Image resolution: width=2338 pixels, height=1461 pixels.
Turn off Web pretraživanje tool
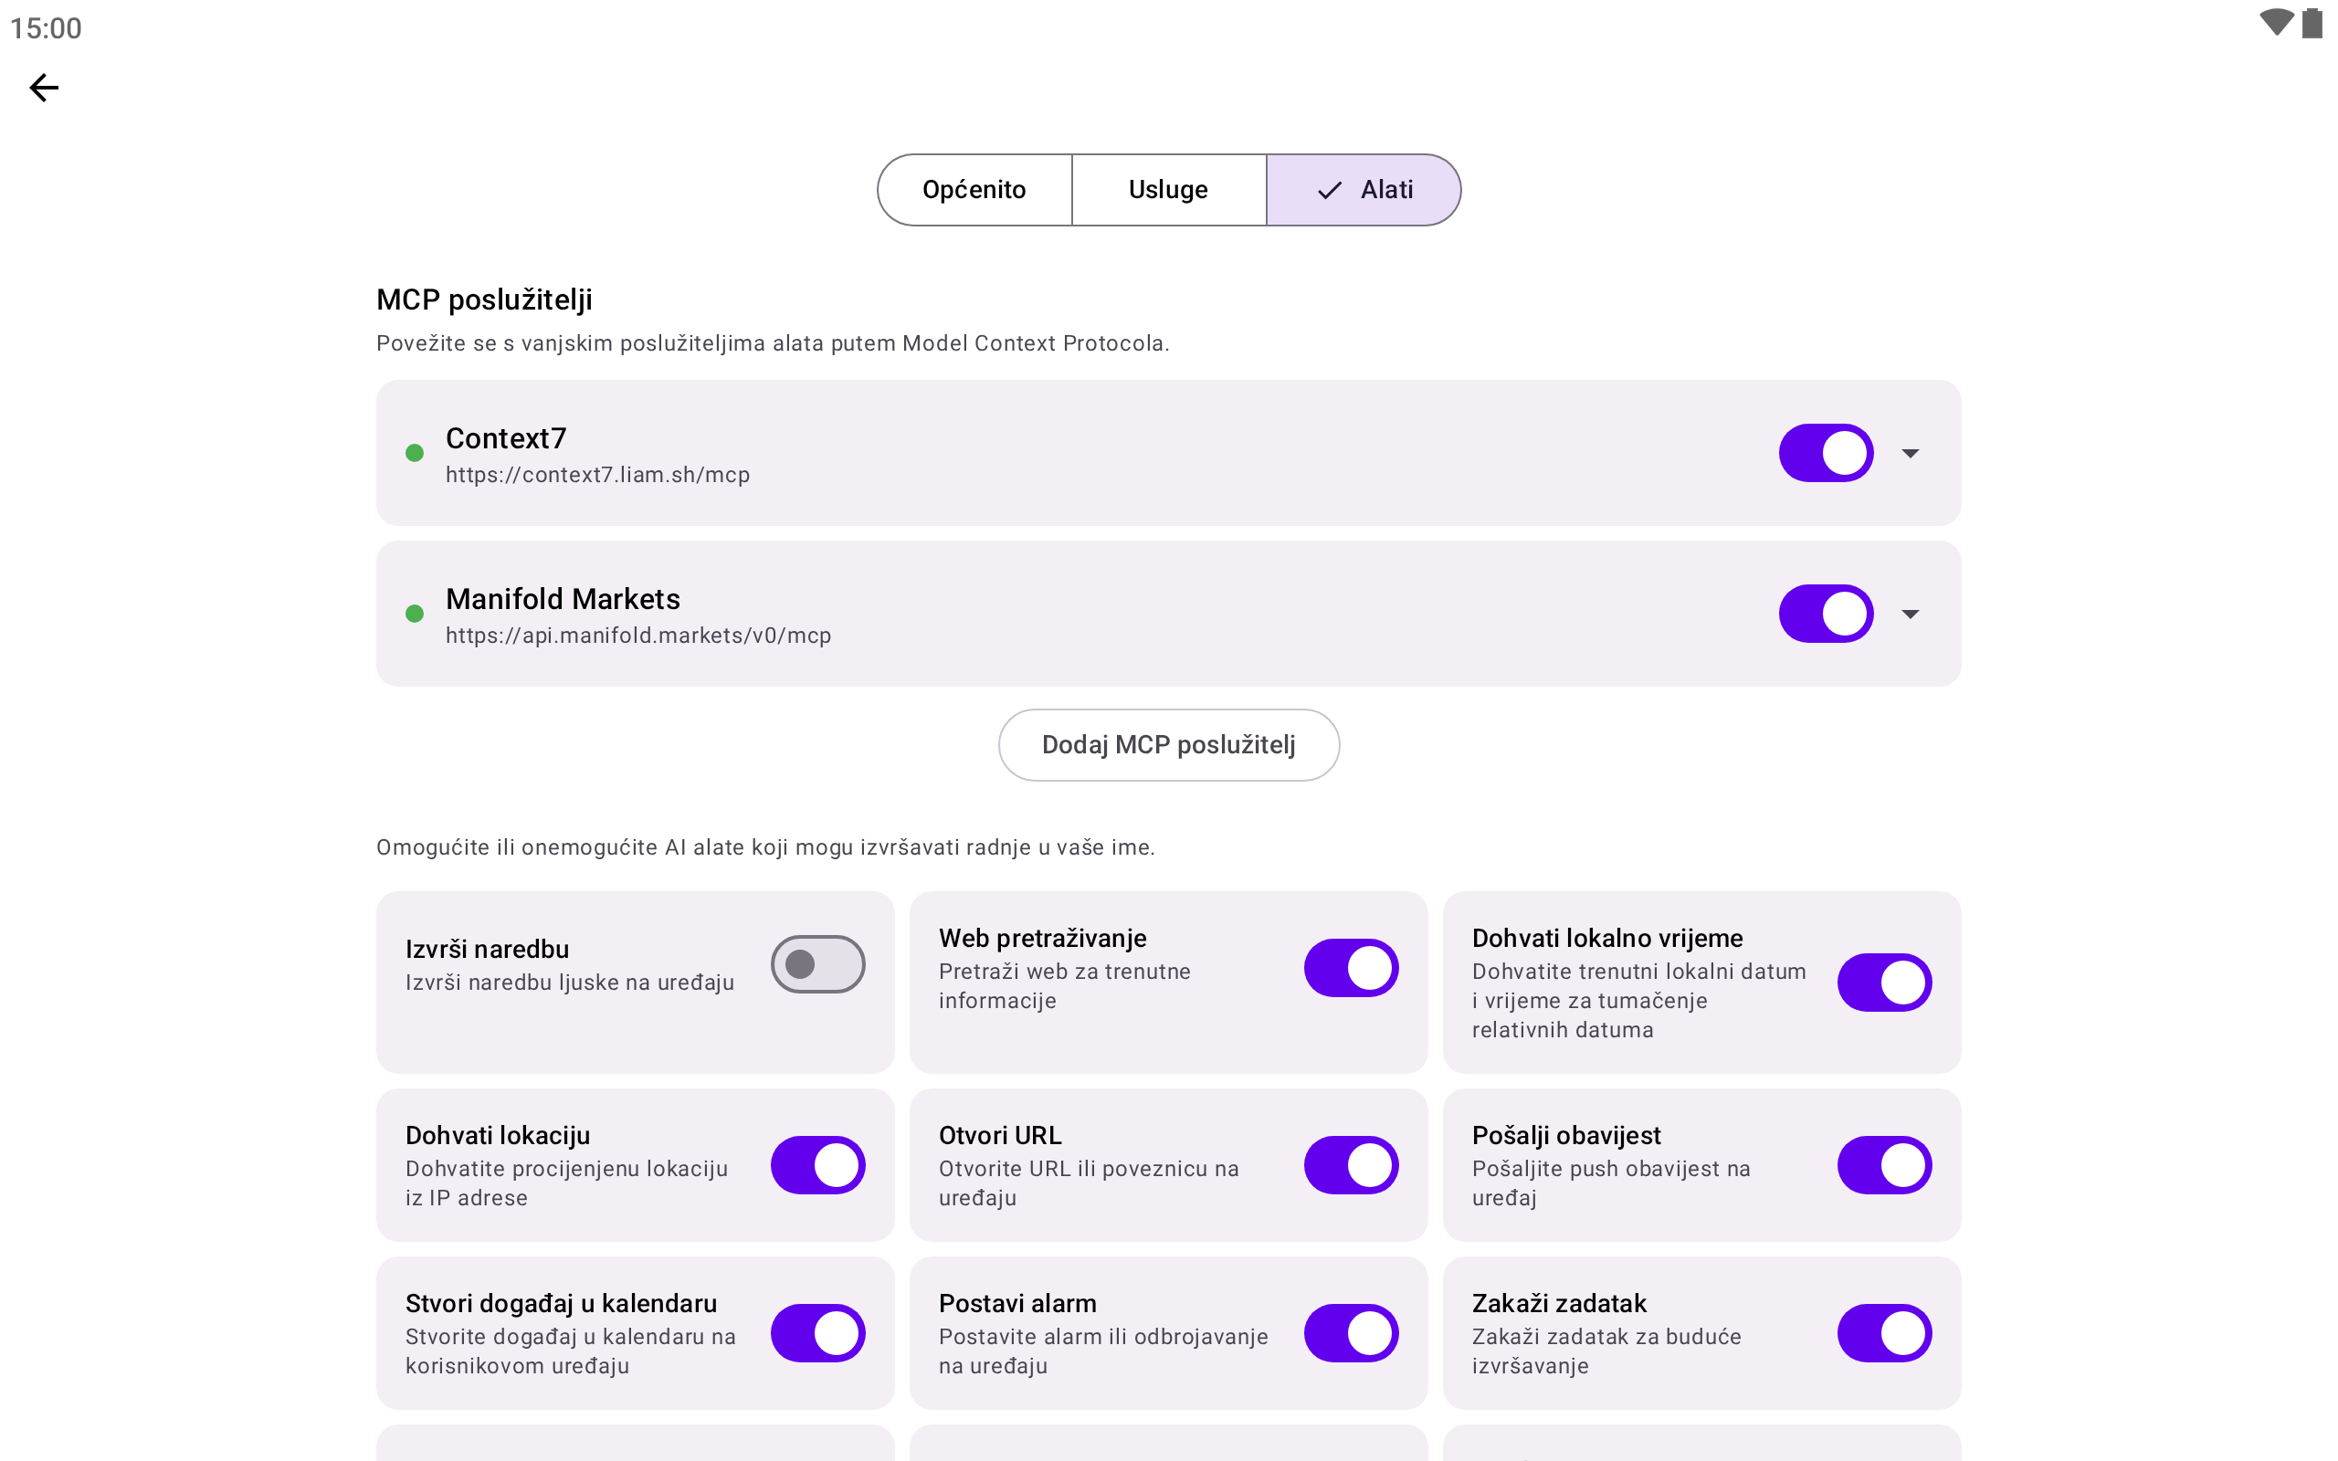(x=1351, y=968)
